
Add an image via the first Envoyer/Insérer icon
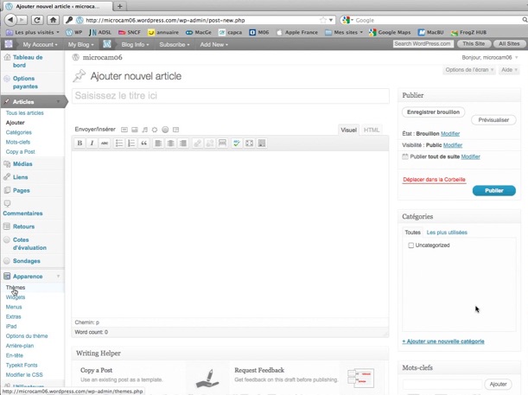pos(124,130)
